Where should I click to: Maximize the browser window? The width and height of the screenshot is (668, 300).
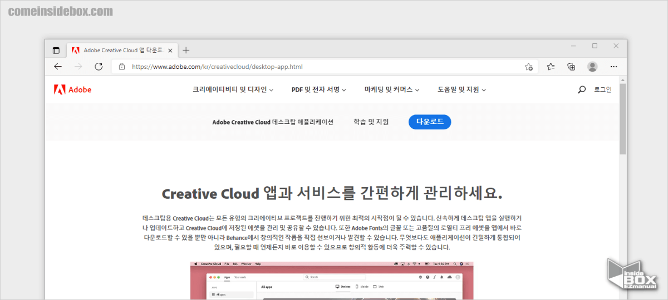[x=595, y=46]
